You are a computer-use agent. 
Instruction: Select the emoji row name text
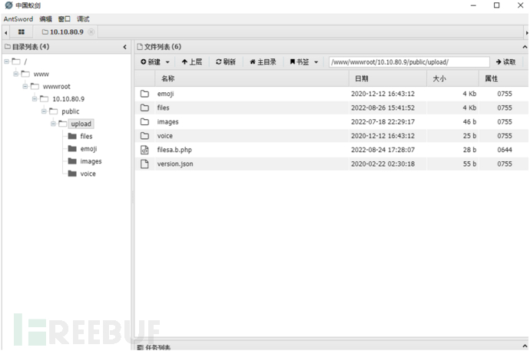pyautogui.click(x=165, y=94)
